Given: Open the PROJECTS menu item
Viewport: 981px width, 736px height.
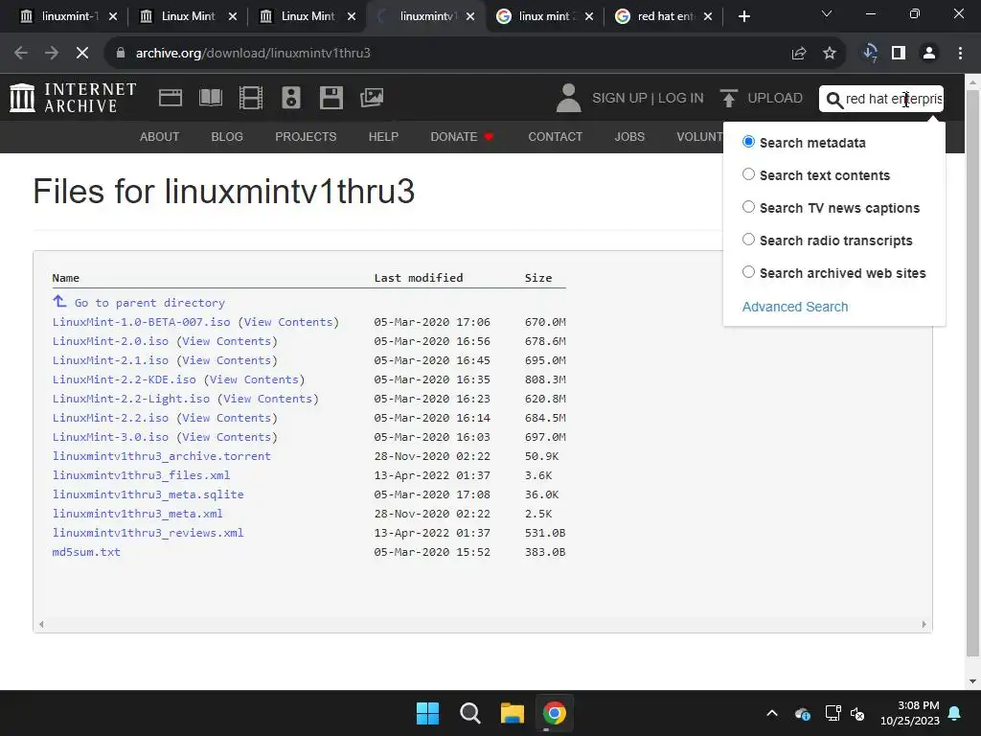Looking at the screenshot, I should [306, 136].
